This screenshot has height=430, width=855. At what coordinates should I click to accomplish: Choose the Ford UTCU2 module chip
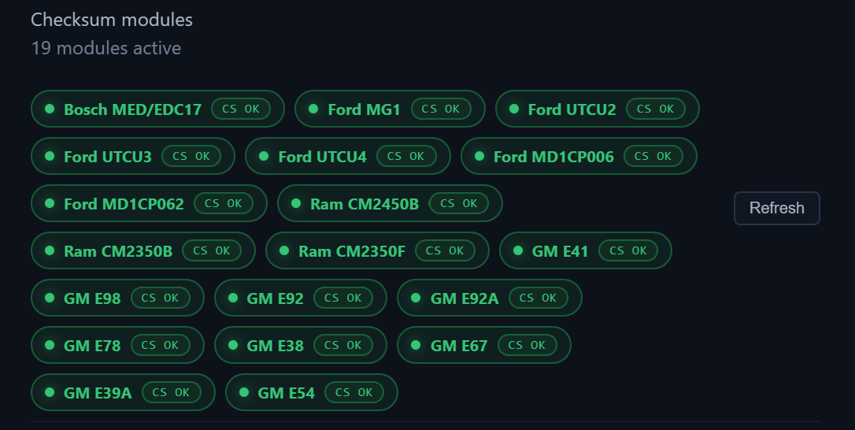pos(597,109)
